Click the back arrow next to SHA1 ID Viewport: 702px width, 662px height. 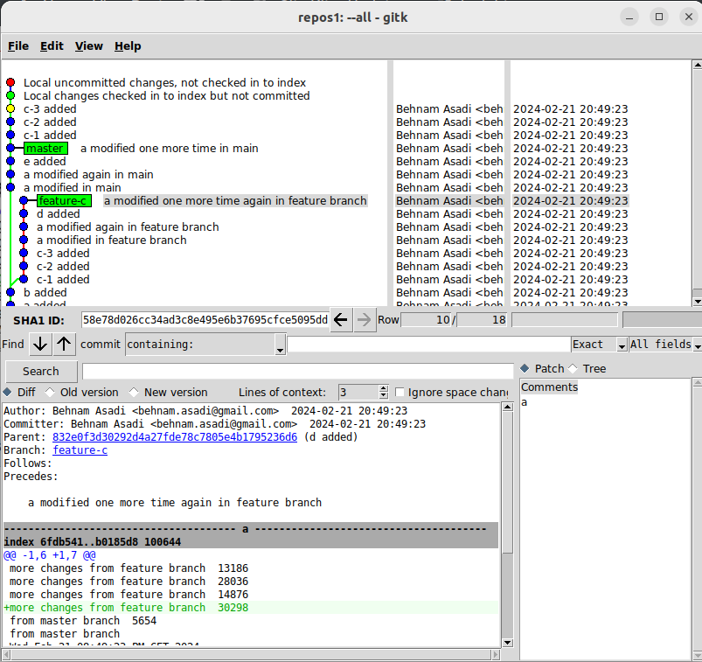[x=342, y=320]
